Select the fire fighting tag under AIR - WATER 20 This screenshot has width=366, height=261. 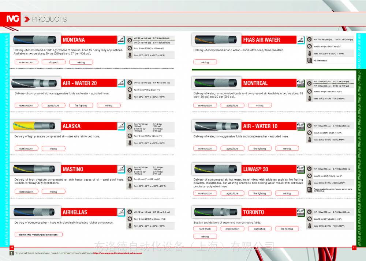pos(81,106)
